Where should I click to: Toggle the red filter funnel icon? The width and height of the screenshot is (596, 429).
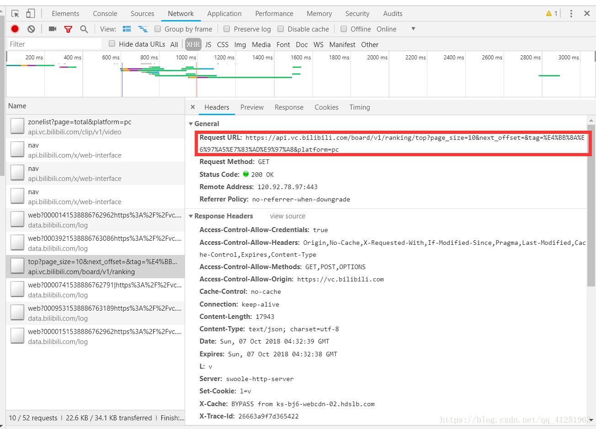pyautogui.click(x=68, y=29)
